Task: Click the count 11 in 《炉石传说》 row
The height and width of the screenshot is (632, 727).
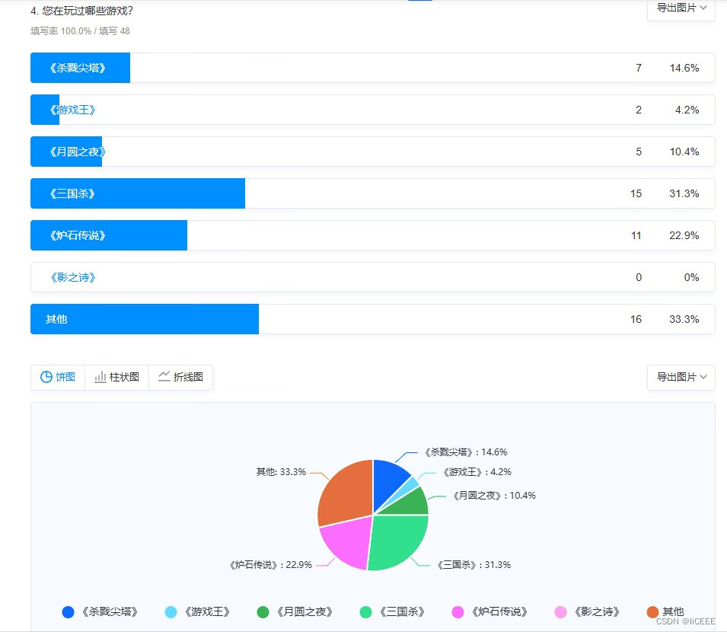Action: pos(636,235)
